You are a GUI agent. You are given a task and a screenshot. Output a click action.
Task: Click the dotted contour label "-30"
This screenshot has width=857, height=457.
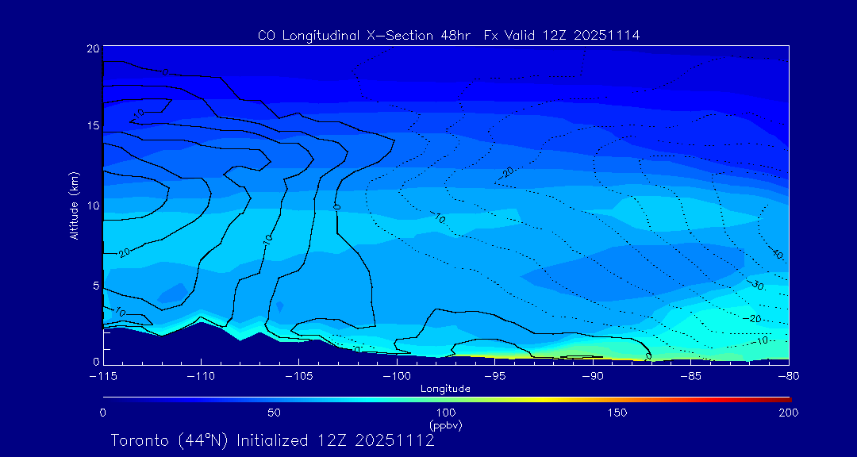(755, 286)
